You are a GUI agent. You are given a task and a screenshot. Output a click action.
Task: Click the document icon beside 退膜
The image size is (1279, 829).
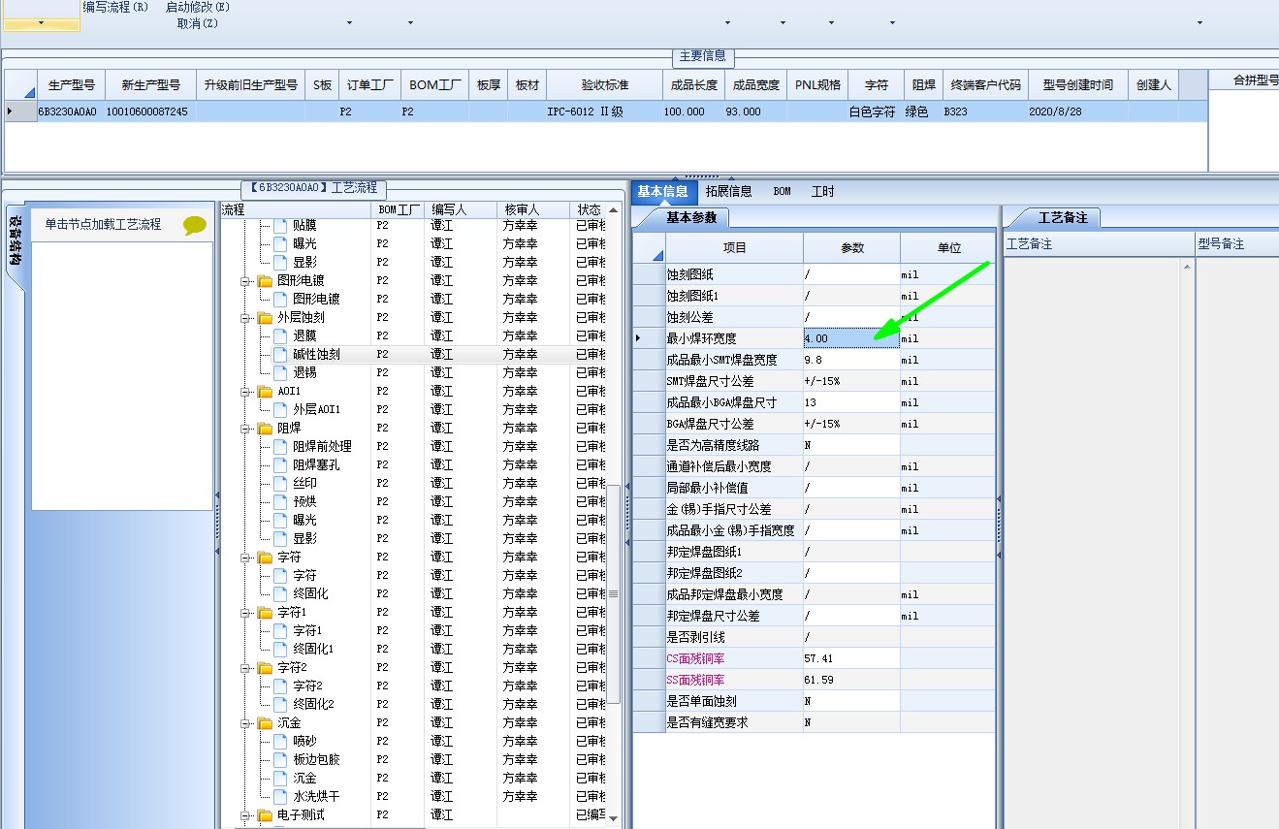(x=280, y=336)
